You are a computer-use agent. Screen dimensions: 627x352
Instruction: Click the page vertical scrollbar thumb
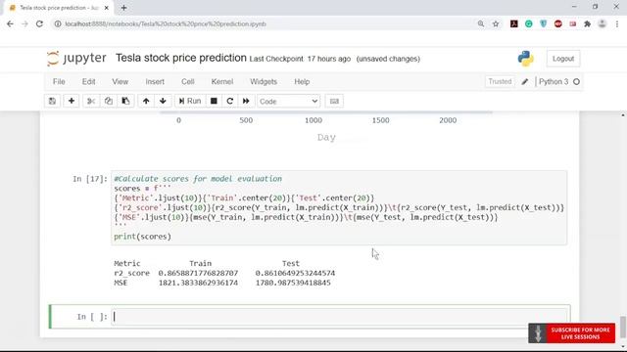pos(623,327)
